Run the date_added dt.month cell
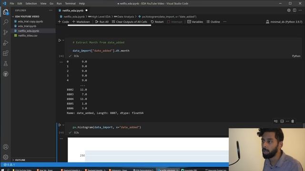Image resolution: width=305 pixels, height=171 pixels. (x=60, y=40)
